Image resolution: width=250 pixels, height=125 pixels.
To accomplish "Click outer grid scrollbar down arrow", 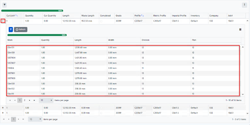I will coord(247,113).
